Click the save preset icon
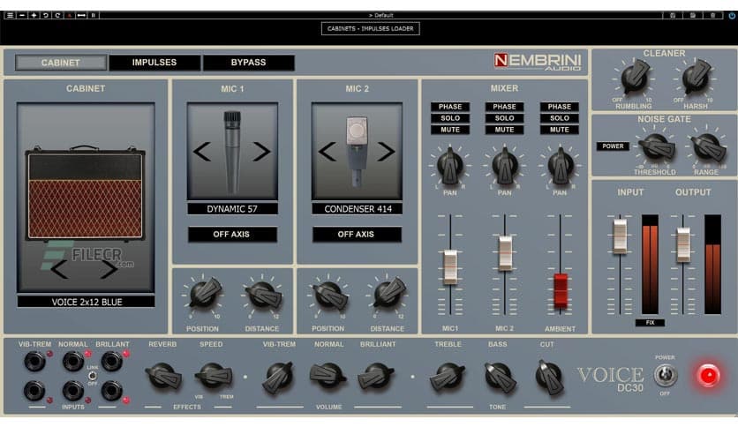 [x=673, y=16]
